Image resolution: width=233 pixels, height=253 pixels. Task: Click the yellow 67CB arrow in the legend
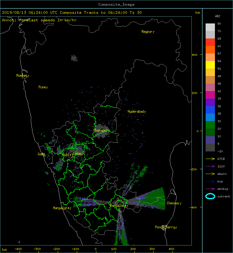[210, 159]
